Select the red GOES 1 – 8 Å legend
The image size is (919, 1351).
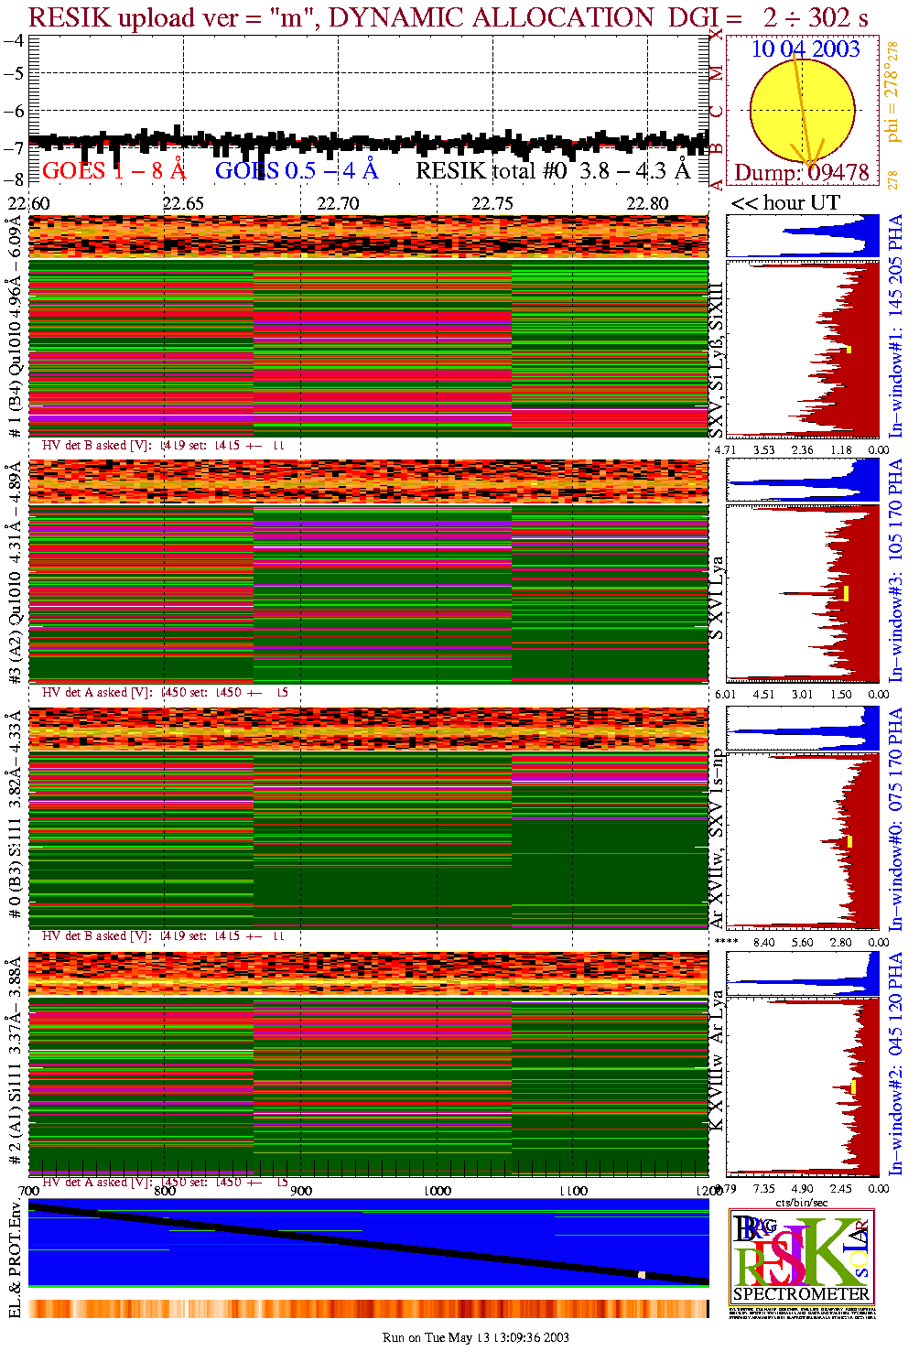coord(114,170)
